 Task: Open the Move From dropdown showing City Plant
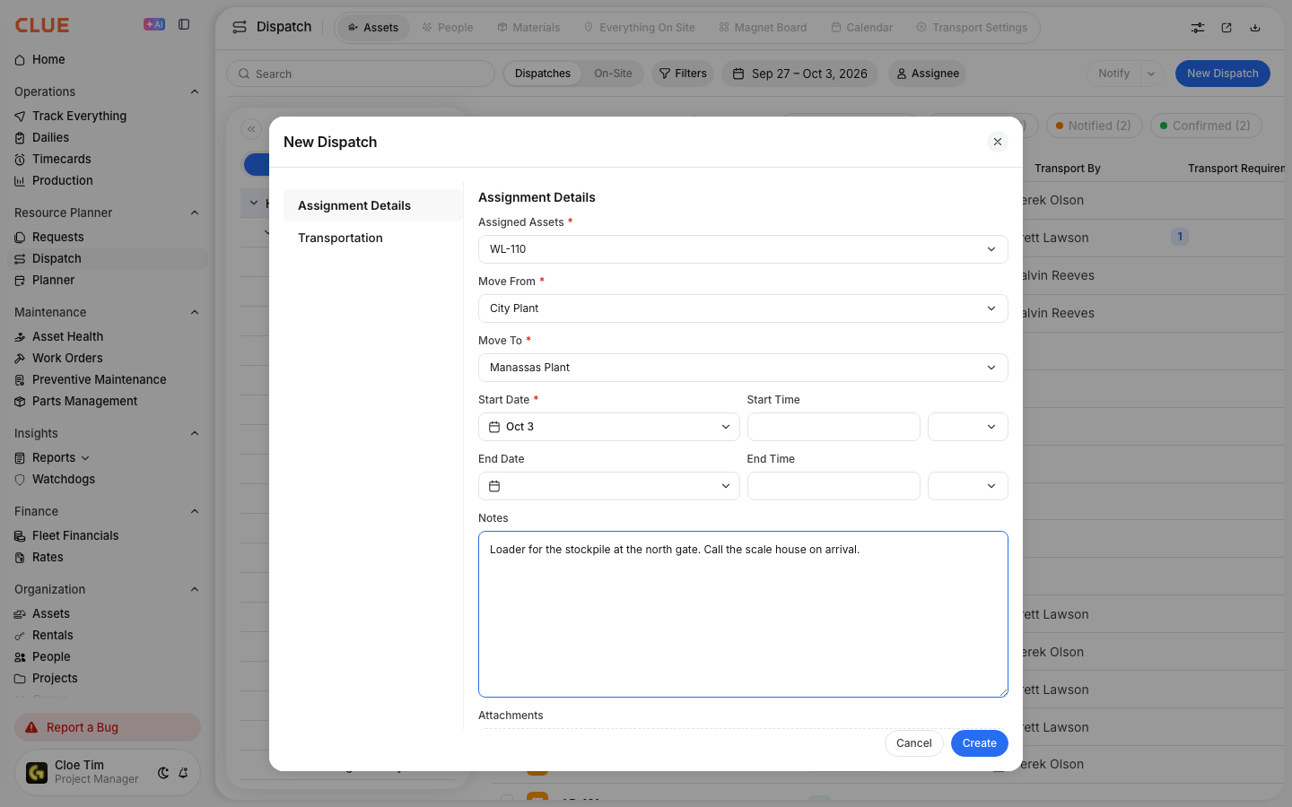(x=743, y=308)
